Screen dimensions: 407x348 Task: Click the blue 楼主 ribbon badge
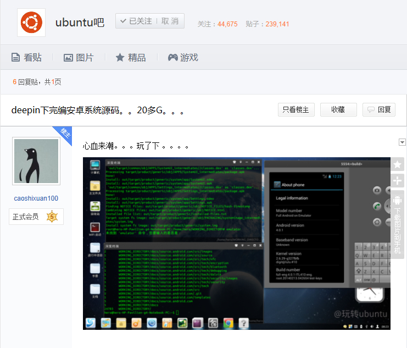coord(64,134)
